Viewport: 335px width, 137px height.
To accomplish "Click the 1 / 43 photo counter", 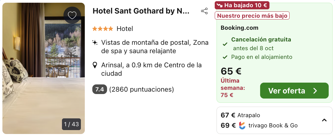I will click(x=72, y=124).
